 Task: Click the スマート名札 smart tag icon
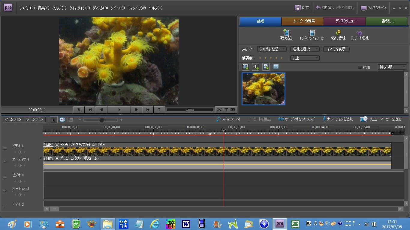(360, 33)
